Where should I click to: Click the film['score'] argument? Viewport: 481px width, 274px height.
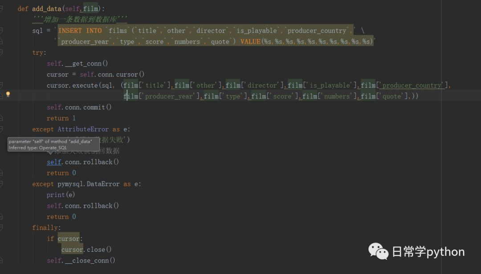275,96
